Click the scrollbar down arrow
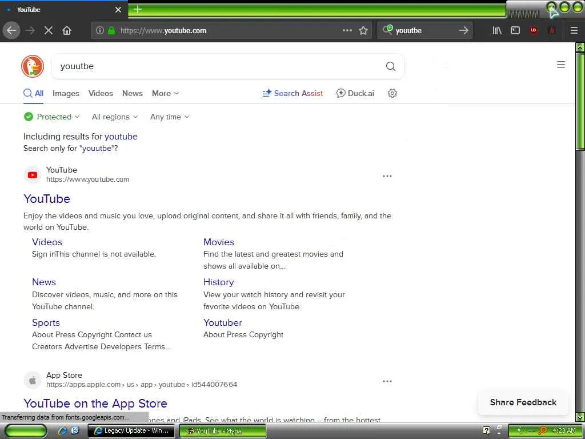Viewport: 585px width, 439px height. [580, 416]
